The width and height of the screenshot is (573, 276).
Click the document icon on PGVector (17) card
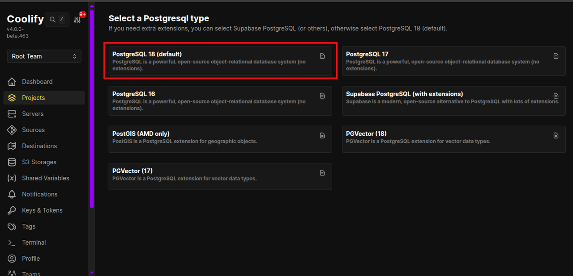click(x=322, y=172)
